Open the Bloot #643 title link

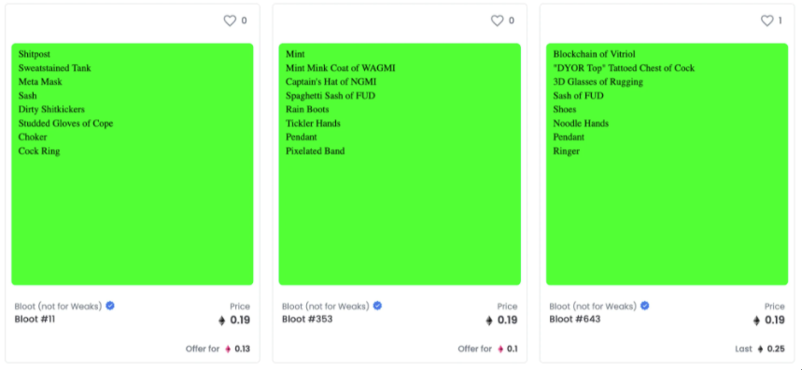tap(575, 320)
